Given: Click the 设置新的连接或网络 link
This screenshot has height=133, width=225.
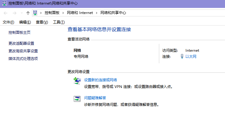Looking at the screenshot, I should point(100,80).
